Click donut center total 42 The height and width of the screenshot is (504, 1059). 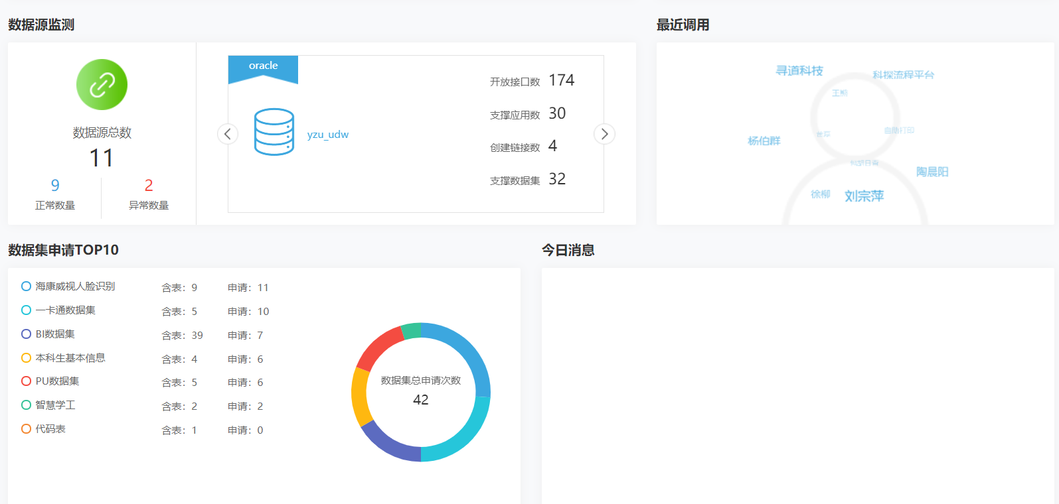[421, 400]
